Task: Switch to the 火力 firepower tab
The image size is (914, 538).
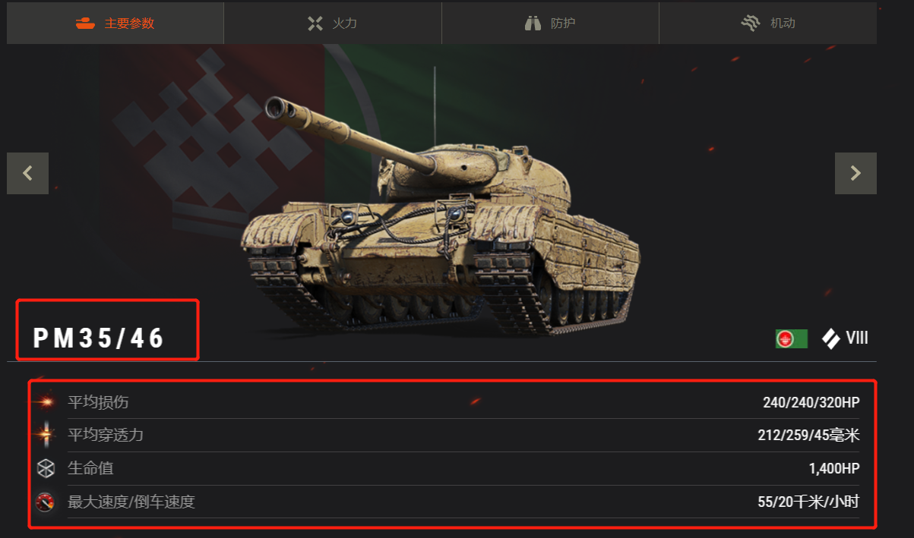Action: [x=333, y=23]
